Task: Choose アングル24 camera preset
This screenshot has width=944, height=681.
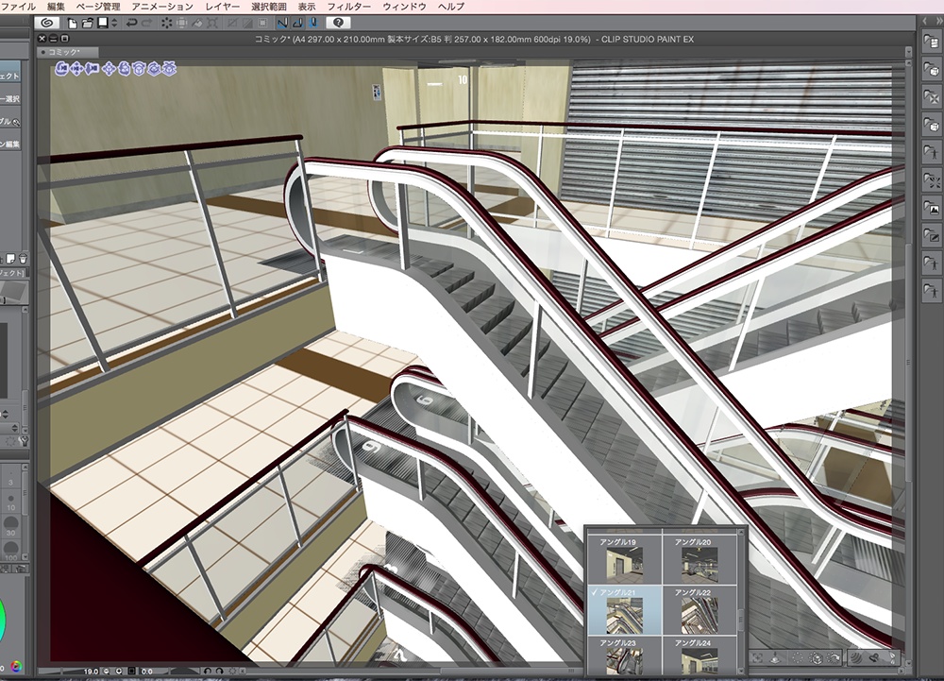Action: [x=699, y=655]
